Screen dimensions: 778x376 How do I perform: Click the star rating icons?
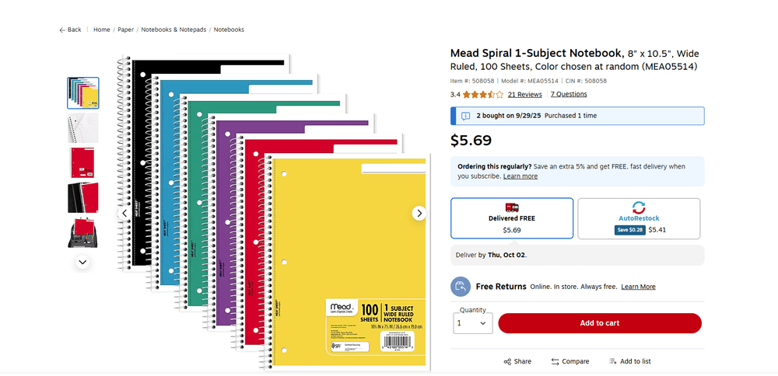pyautogui.click(x=482, y=95)
